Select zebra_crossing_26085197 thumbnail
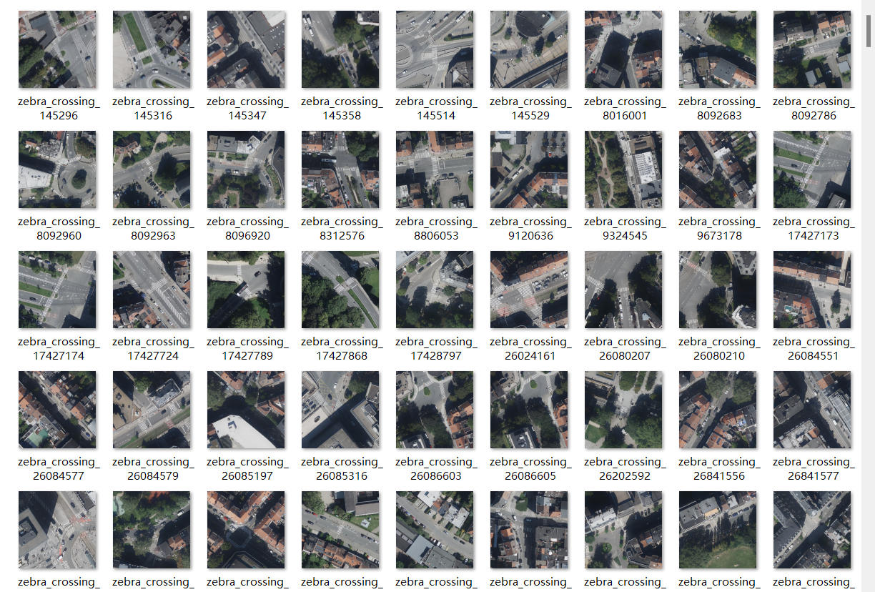The height and width of the screenshot is (592, 875). tap(246, 410)
